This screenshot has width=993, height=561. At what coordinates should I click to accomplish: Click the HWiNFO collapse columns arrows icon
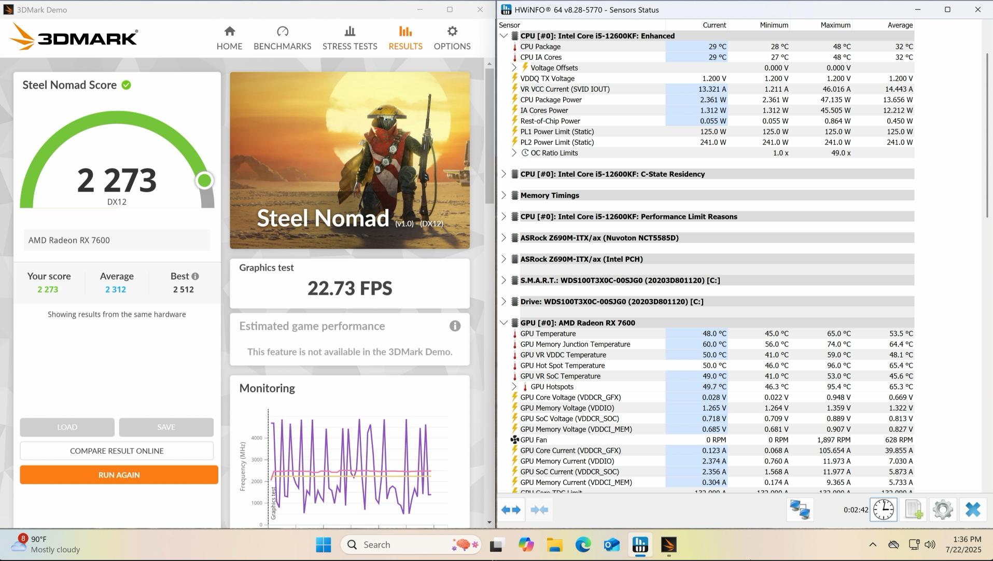point(540,510)
